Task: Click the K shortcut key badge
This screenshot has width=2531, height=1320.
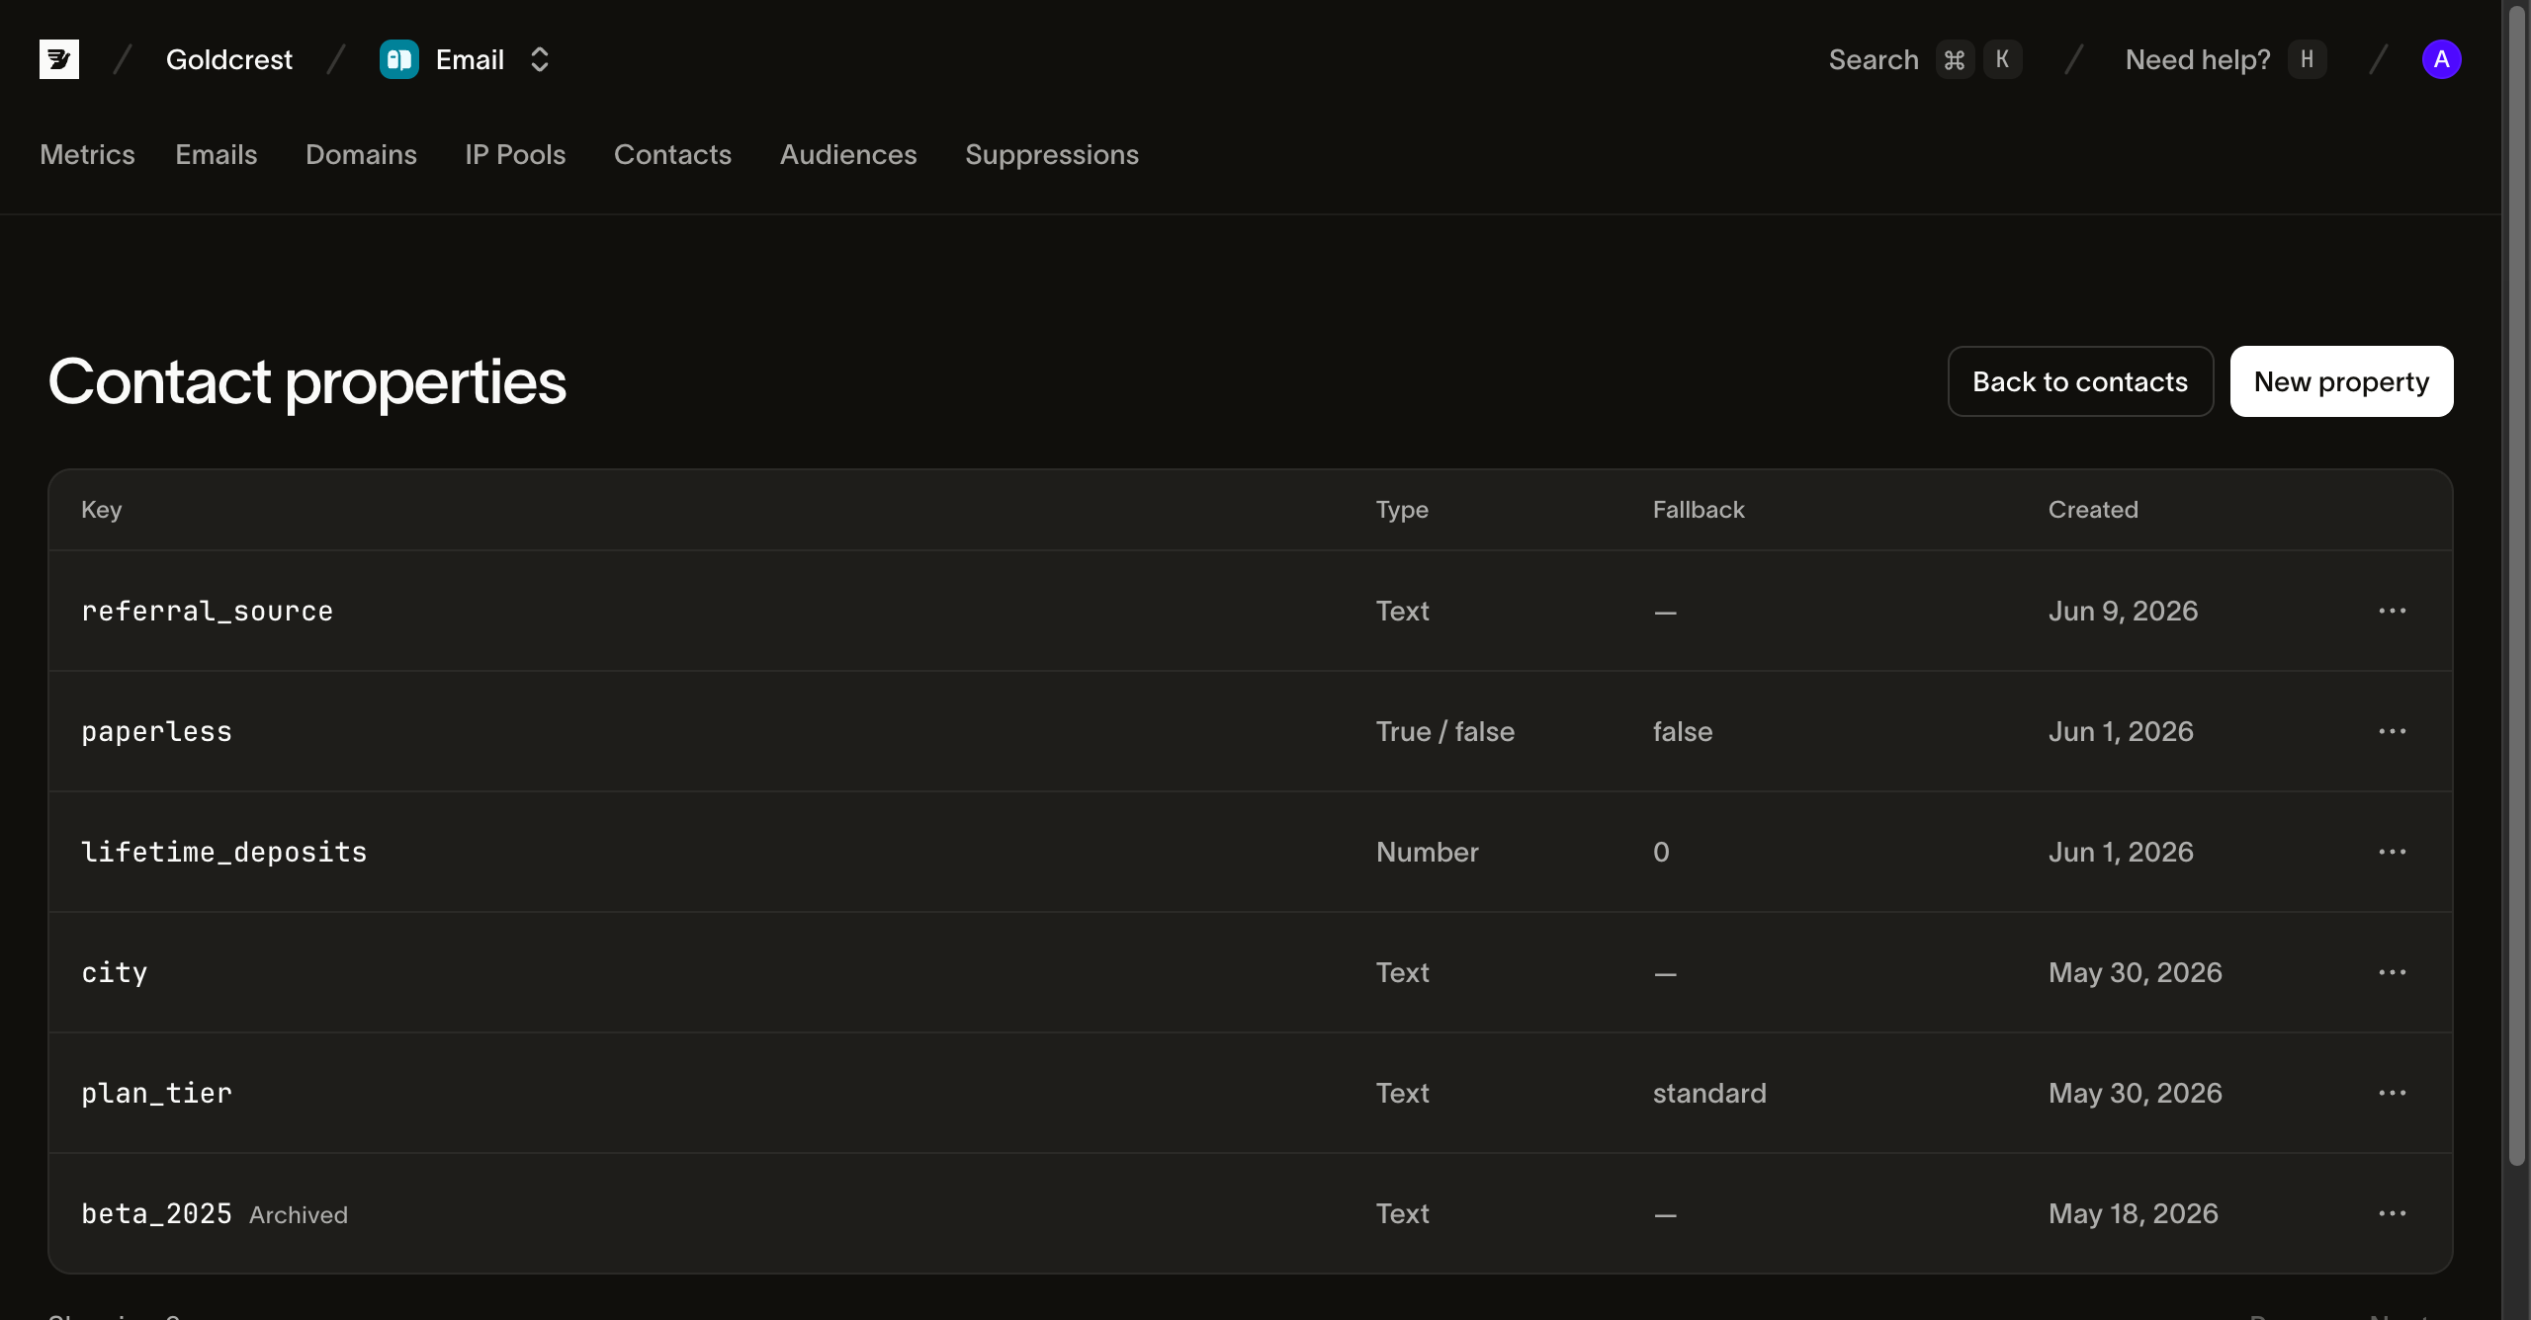Action: coord(2002,59)
